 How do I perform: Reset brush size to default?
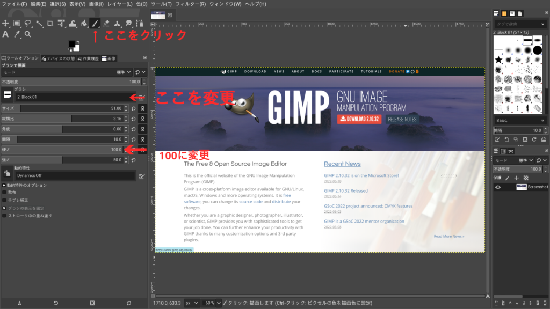coord(134,108)
